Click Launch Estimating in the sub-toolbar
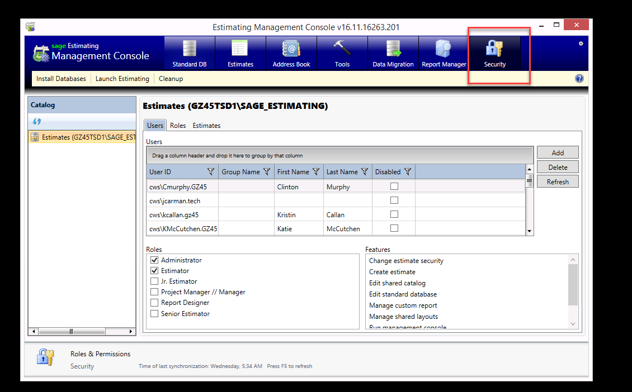The height and width of the screenshot is (392, 632). [122, 79]
